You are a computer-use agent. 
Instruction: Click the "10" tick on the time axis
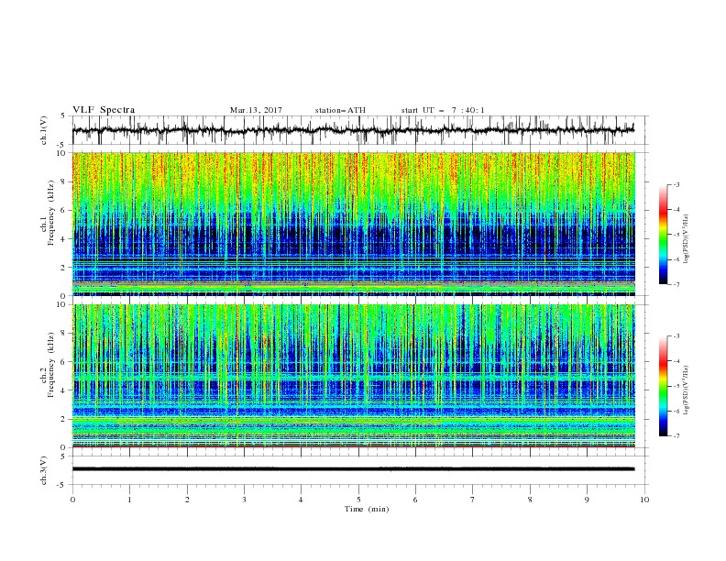(644, 500)
